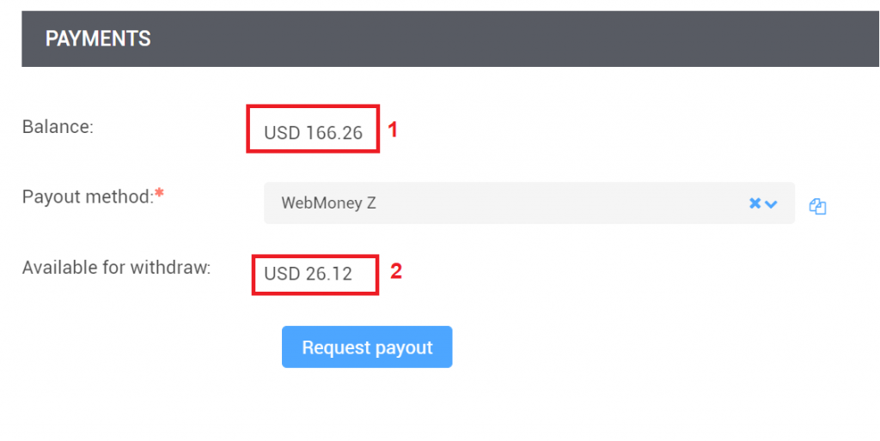Click the Balance label
This screenshot has width=880, height=441.
58,126
